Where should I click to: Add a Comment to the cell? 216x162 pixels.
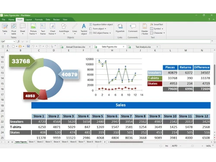click(x=133, y=28)
